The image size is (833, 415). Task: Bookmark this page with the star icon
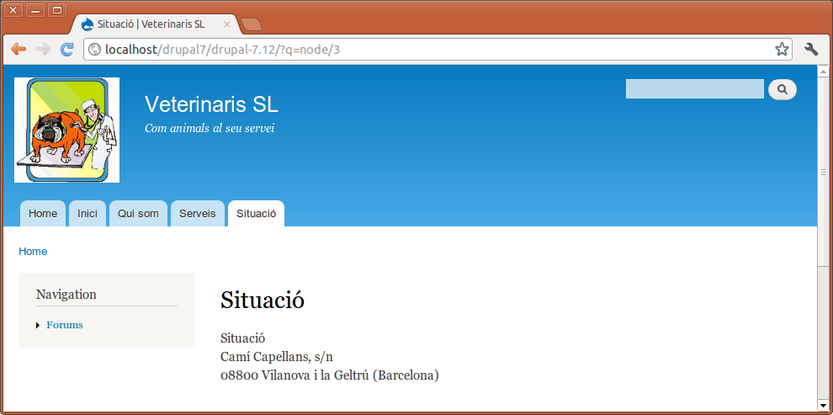782,50
